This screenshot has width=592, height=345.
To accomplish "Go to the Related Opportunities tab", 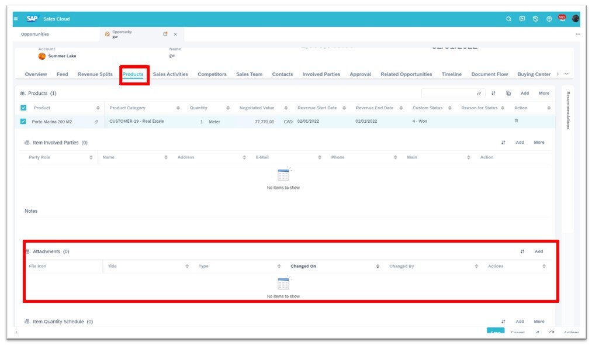I will point(406,74).
